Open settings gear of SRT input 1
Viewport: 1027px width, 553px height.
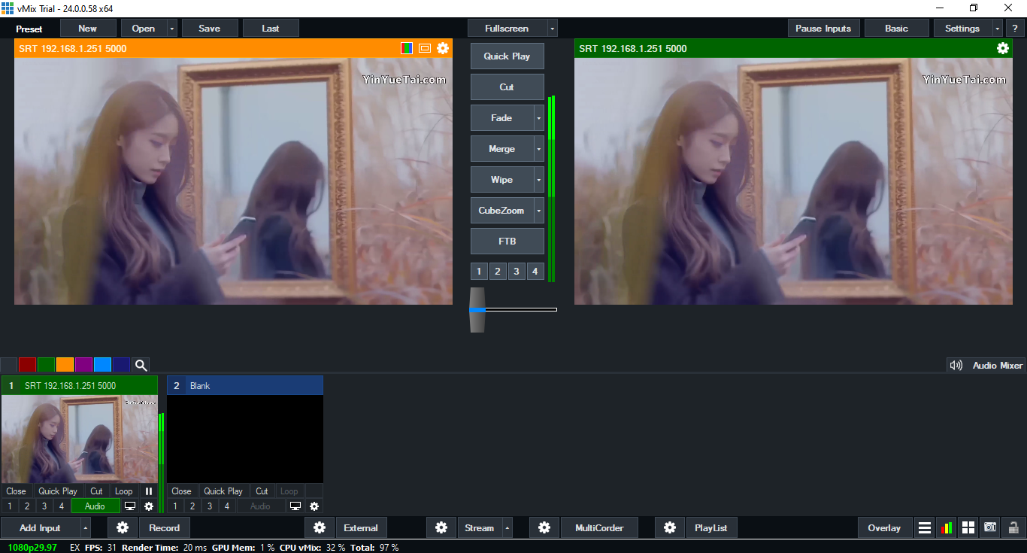[x=149, y=506]
